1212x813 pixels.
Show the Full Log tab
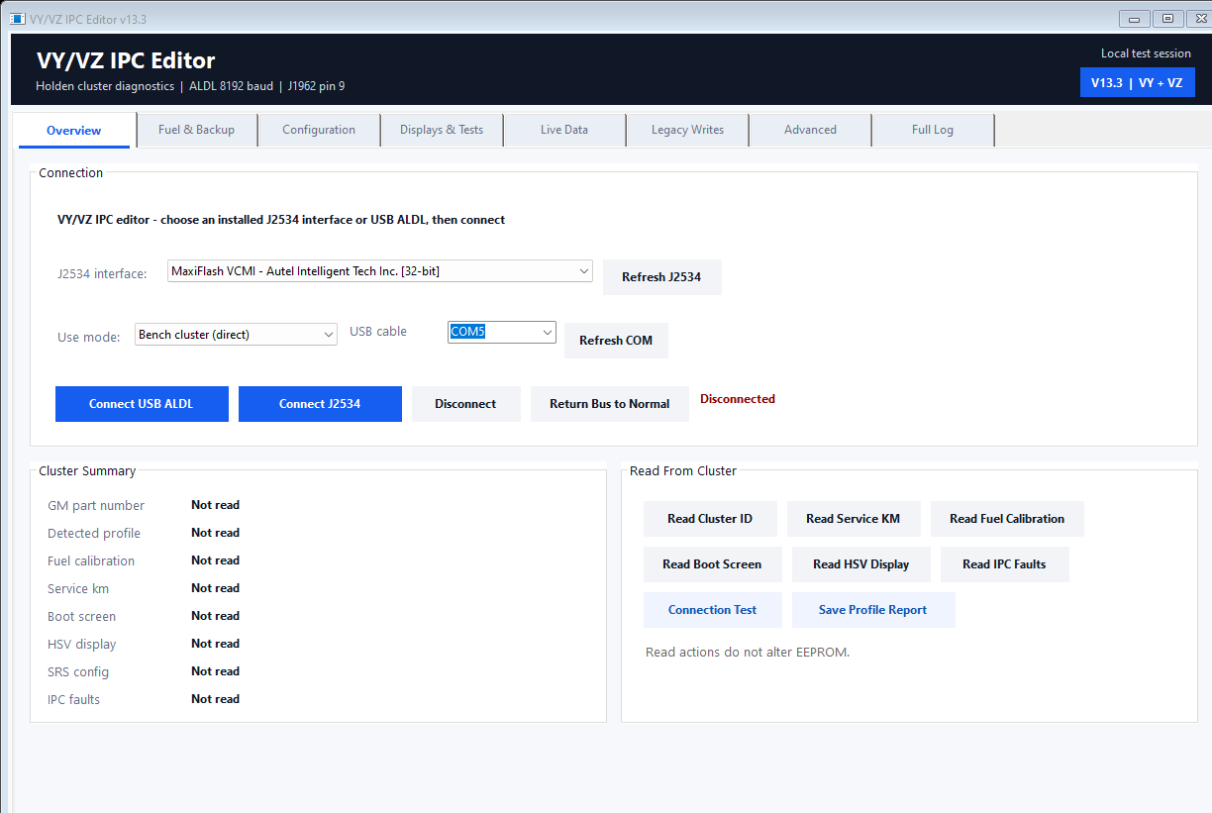(x=933, y=130)
